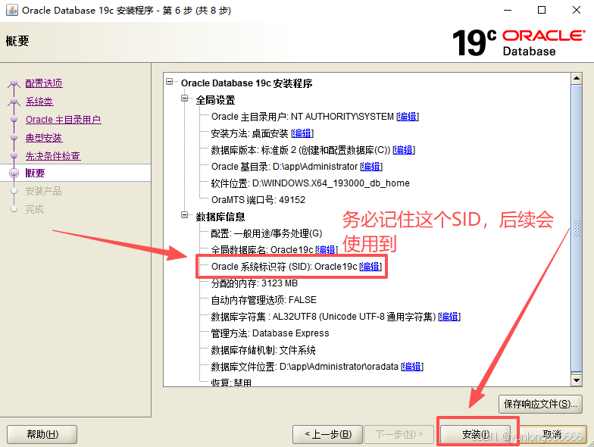Select the 自动内存管理选项 FALSE row
This screenshot has width=594, height=447.
coord(264,300)
